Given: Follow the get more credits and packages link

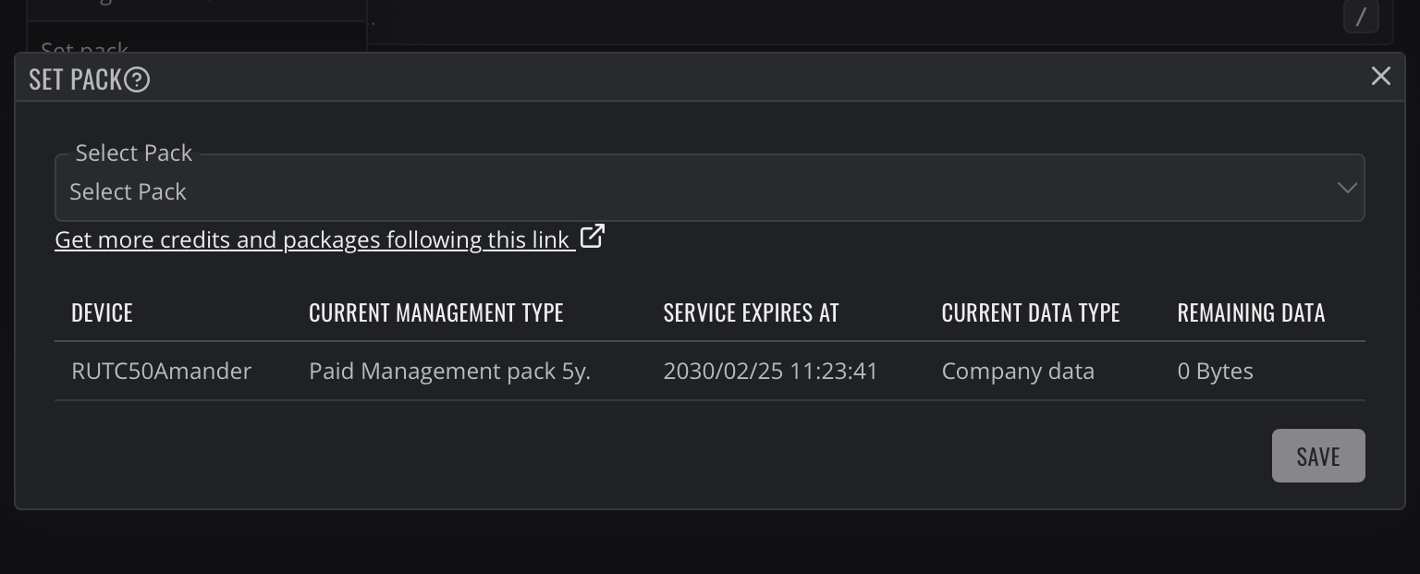Looking at the screenshot, I should 312,239.
